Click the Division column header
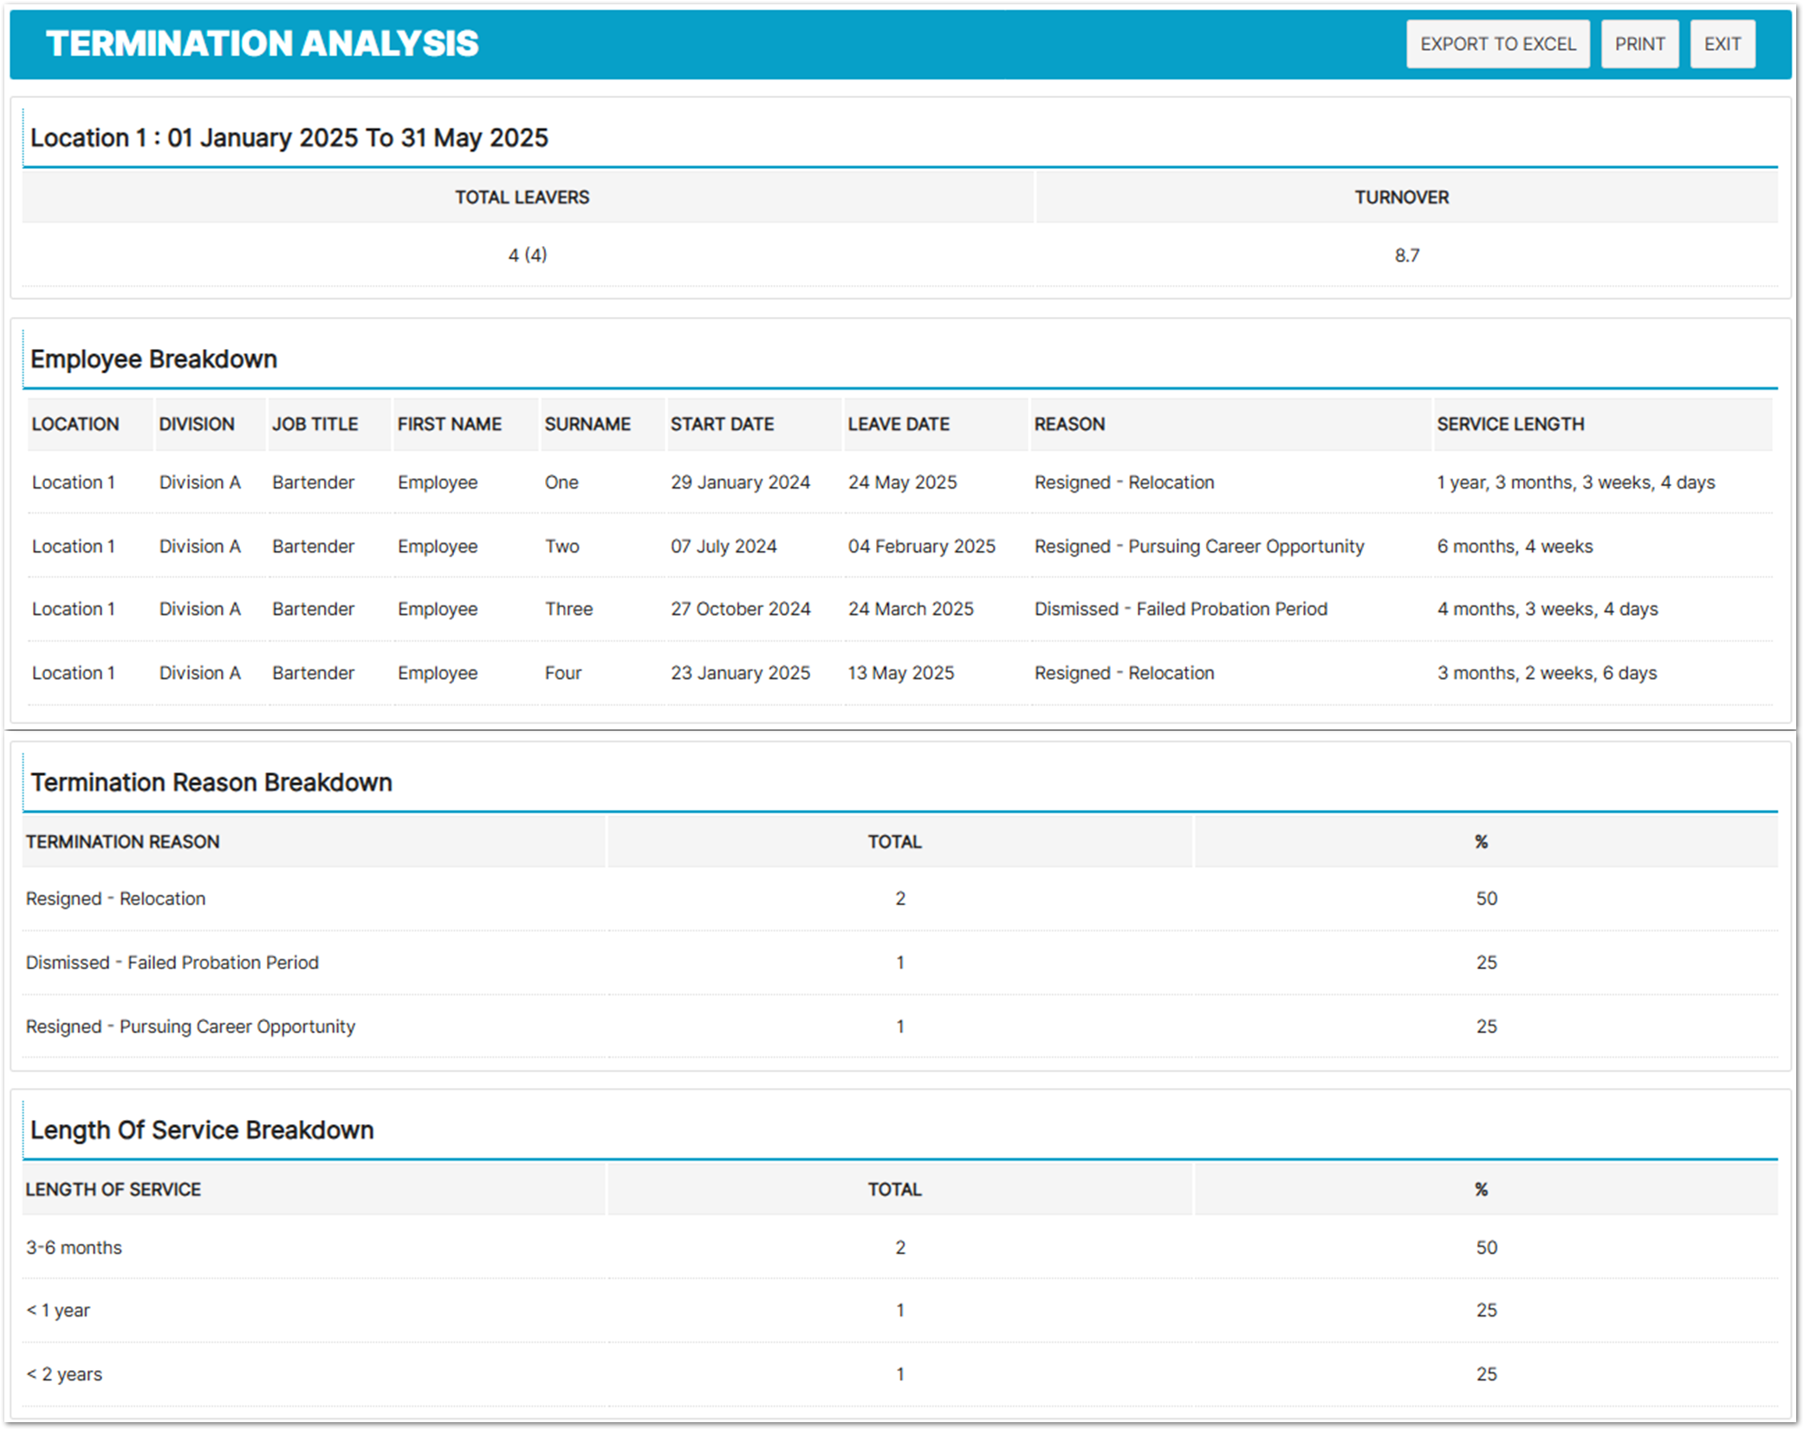1804x1430 pixels. pyautogui.click(x=197, y=424)
